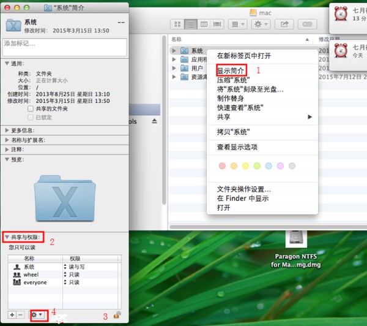Click the 名称 permissions column header
The height and width of the screenshot is (326, 367).
[x=35, y=259]
